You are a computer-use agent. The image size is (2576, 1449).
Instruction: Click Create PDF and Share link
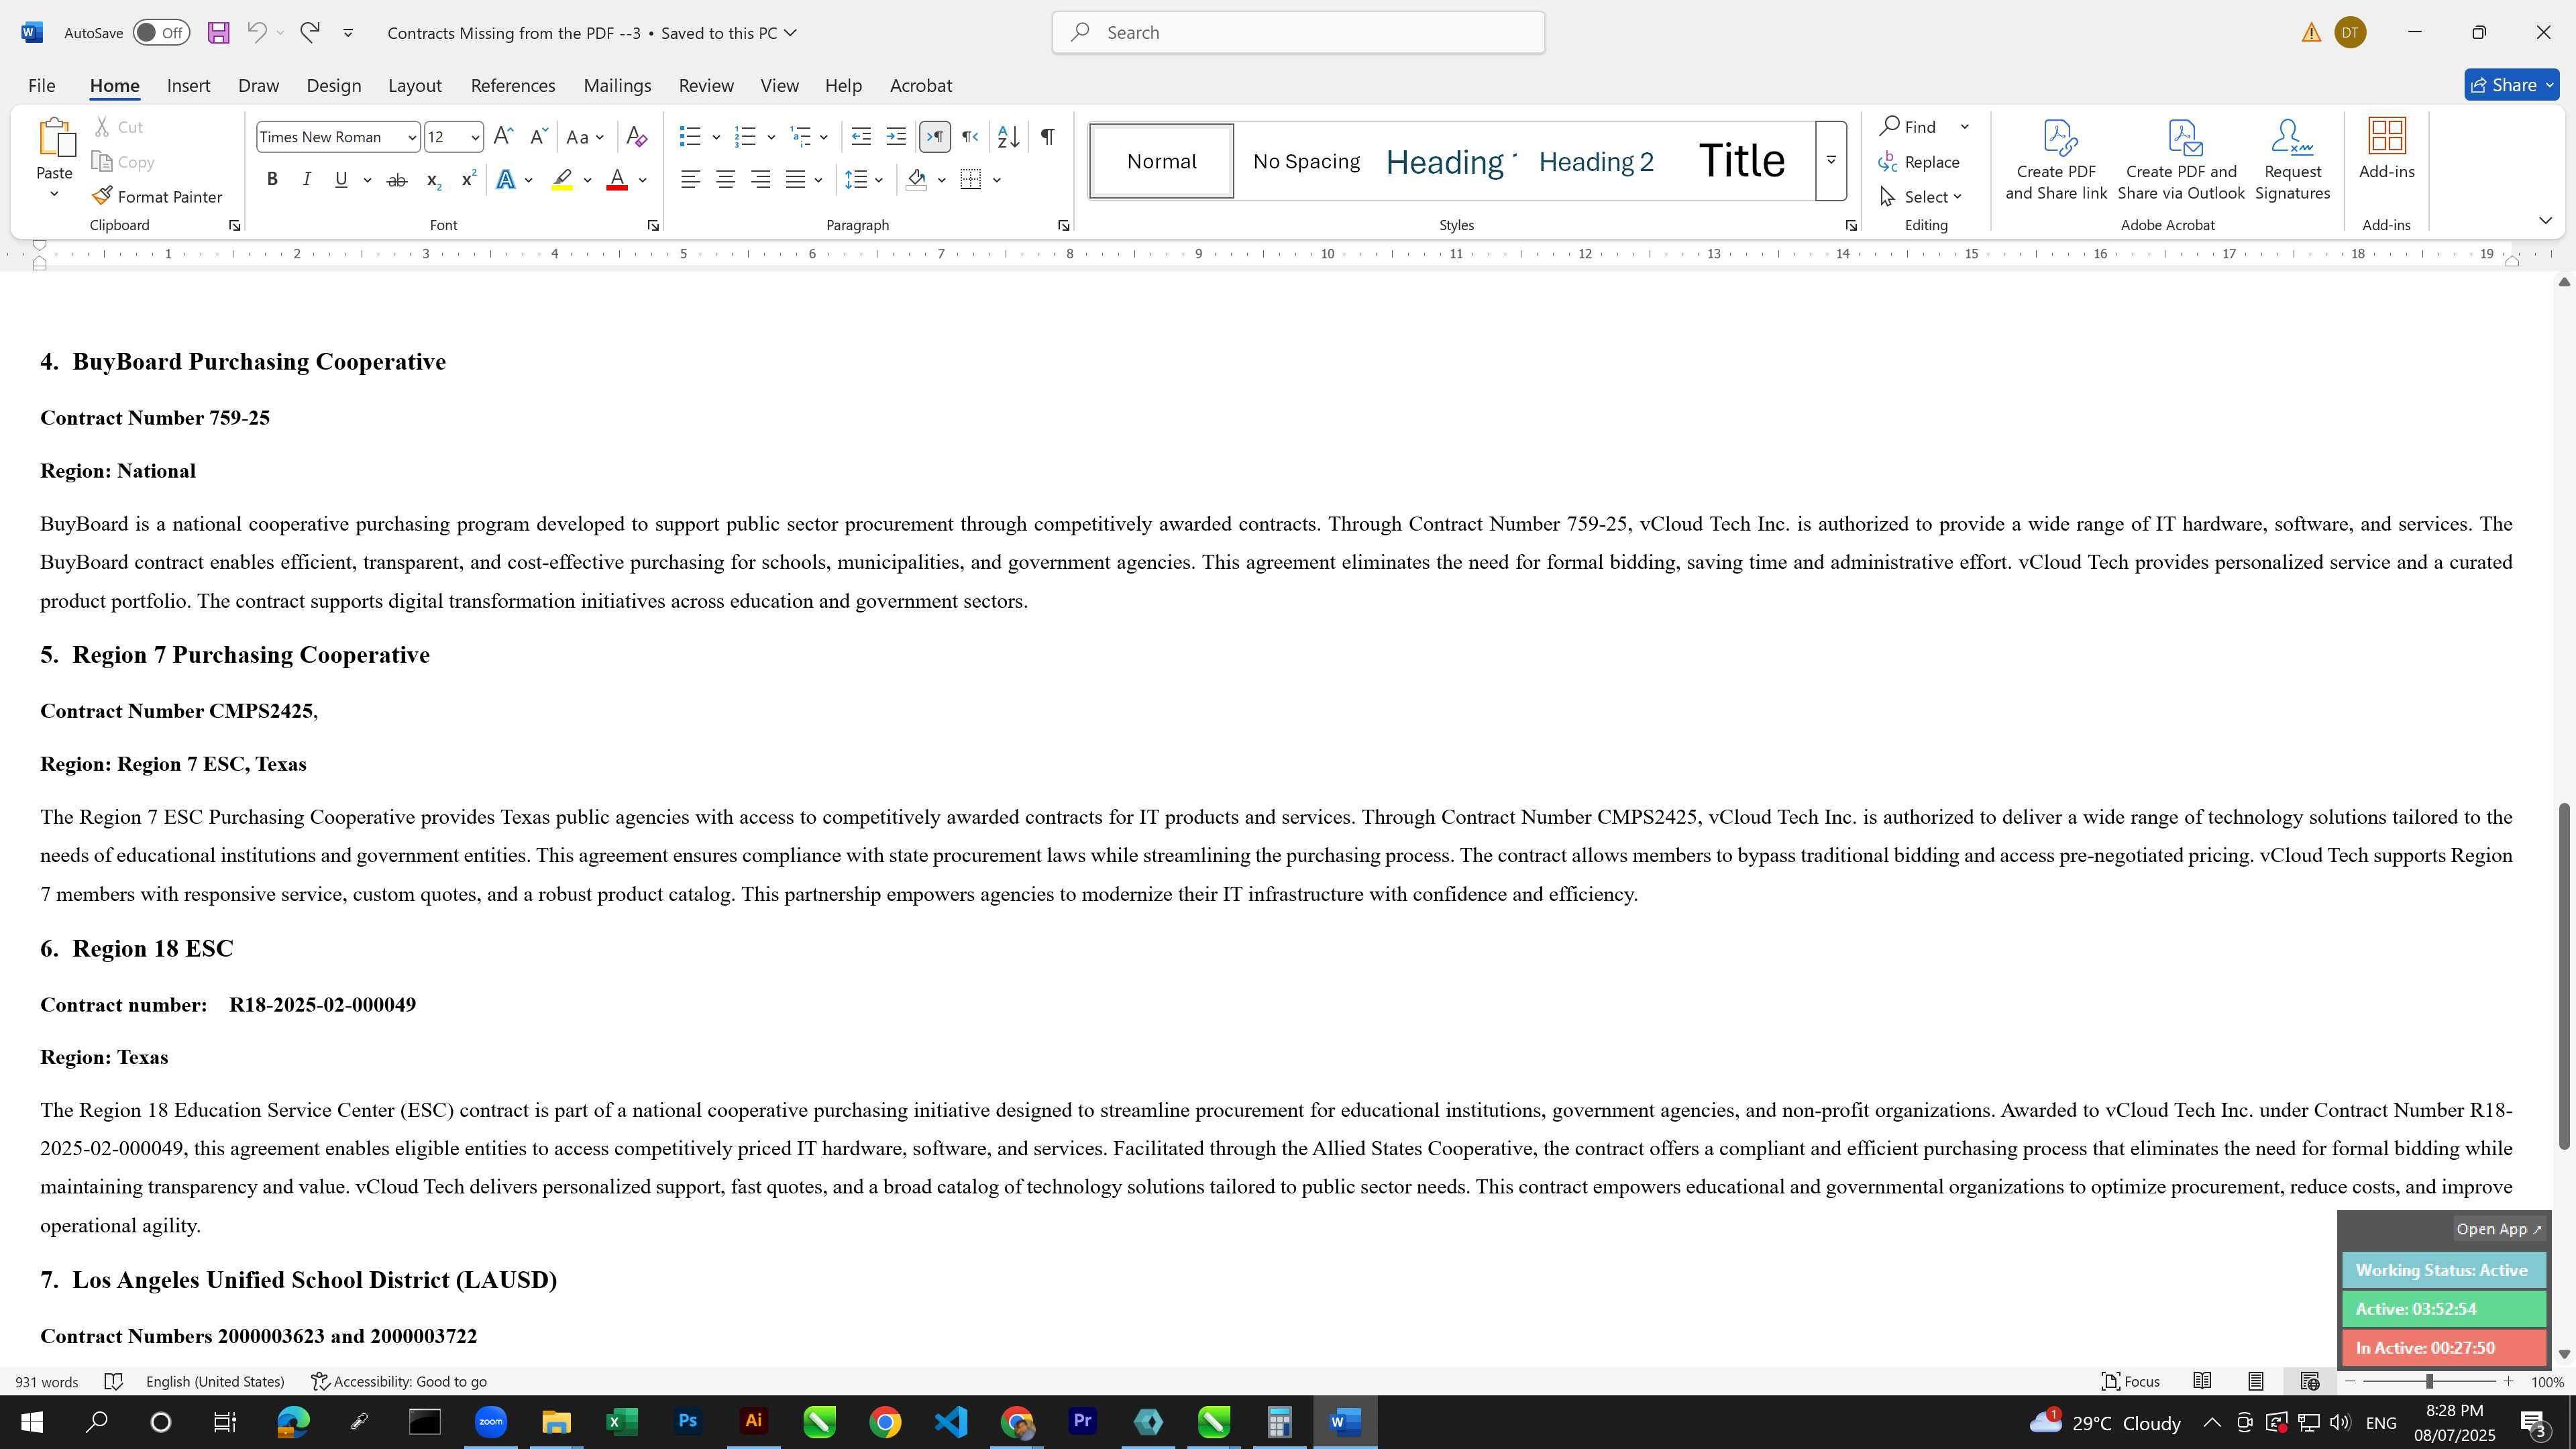[x=2056, y=160]
